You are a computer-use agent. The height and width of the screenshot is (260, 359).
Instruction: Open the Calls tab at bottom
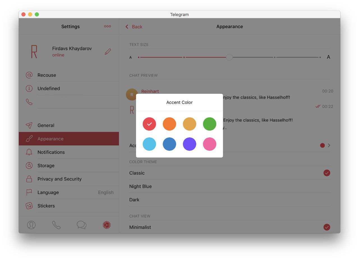(x=56, y=225)
